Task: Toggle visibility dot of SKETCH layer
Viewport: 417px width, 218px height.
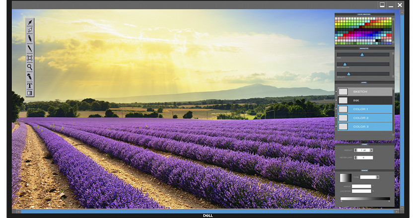Action: 336,92
